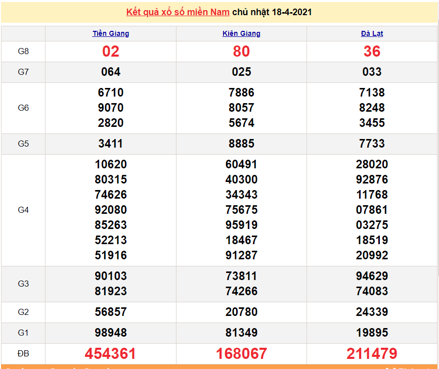Open the Kiên Giang column header link

pos(241,34)
